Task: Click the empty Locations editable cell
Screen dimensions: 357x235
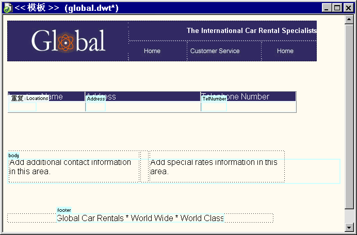Action: point(23,107)
